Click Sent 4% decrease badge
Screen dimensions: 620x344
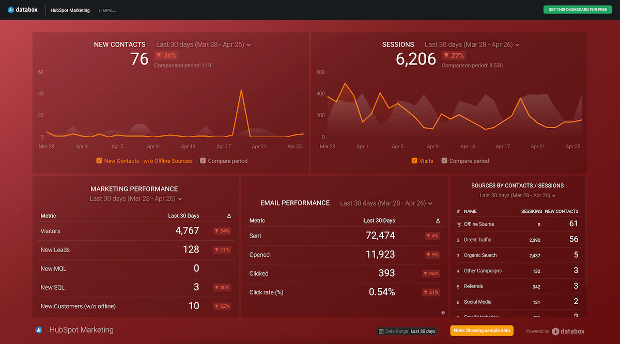432,236
